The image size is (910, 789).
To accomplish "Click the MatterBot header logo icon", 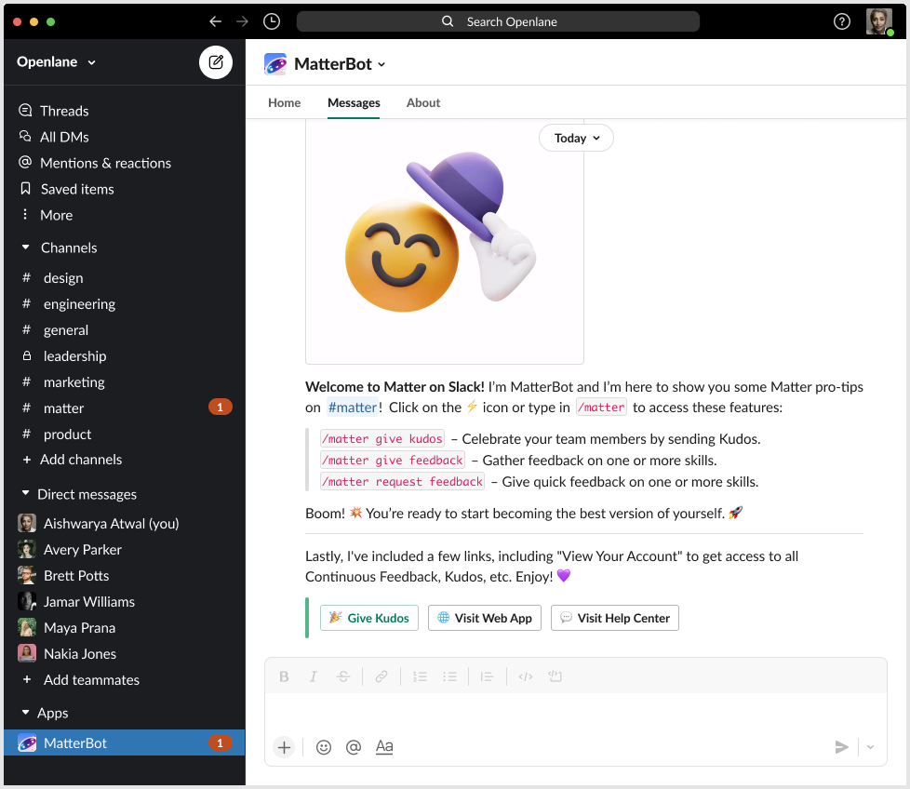I will (x=275, y=64).
